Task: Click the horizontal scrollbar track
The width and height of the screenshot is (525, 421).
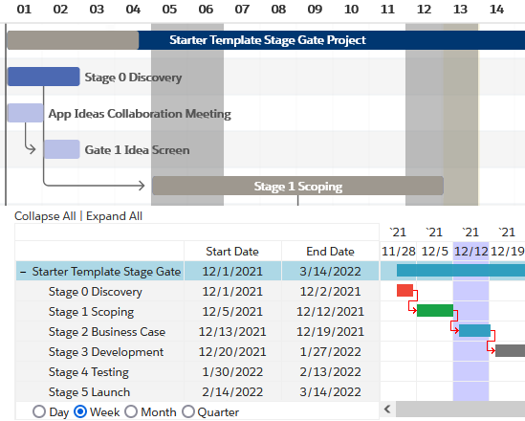Action: tap(460, 409)
